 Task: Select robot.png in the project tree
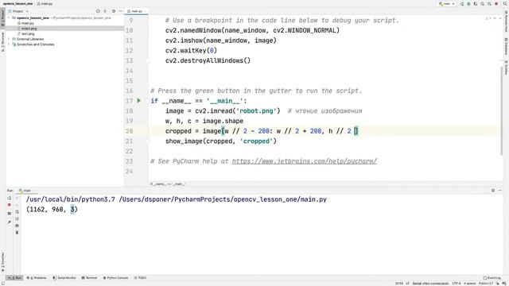point(29,29)
